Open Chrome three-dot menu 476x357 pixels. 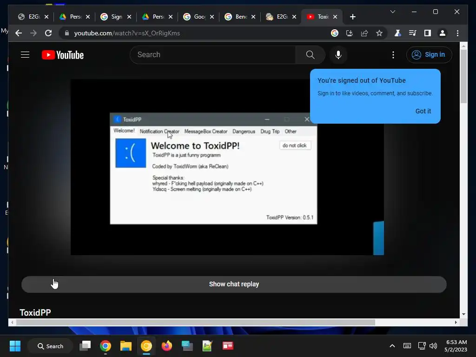[x=457, y=33]
